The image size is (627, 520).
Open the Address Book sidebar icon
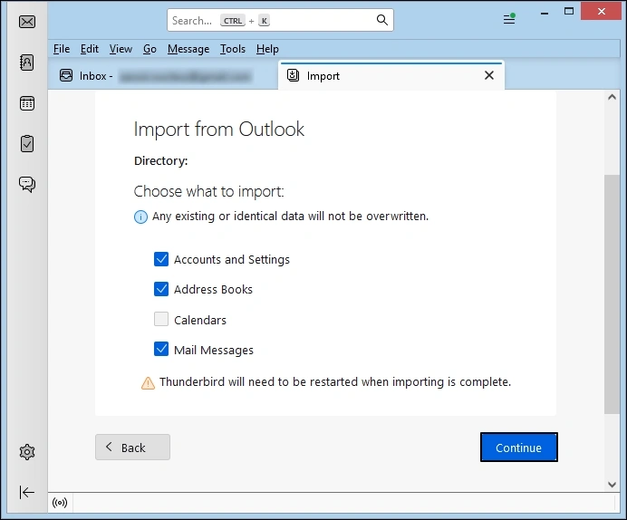coord(27,63)
